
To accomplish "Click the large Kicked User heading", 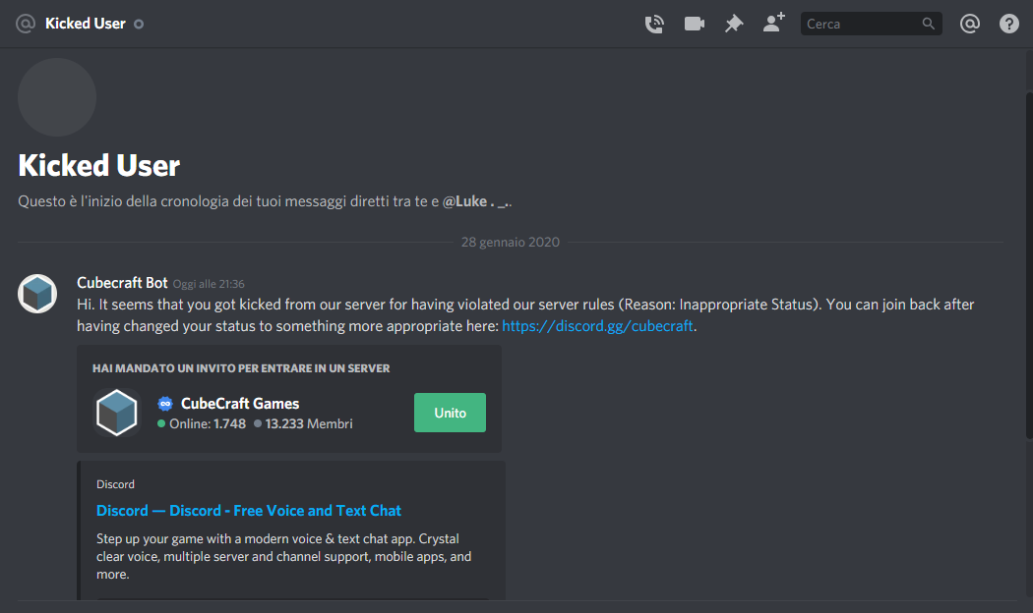I will click(x=98, y=166).
